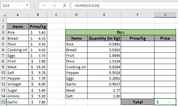Viewport: 178px width, 106px height.
Task: Open the Name Box dropdown arrow
Action: [27, 5]
